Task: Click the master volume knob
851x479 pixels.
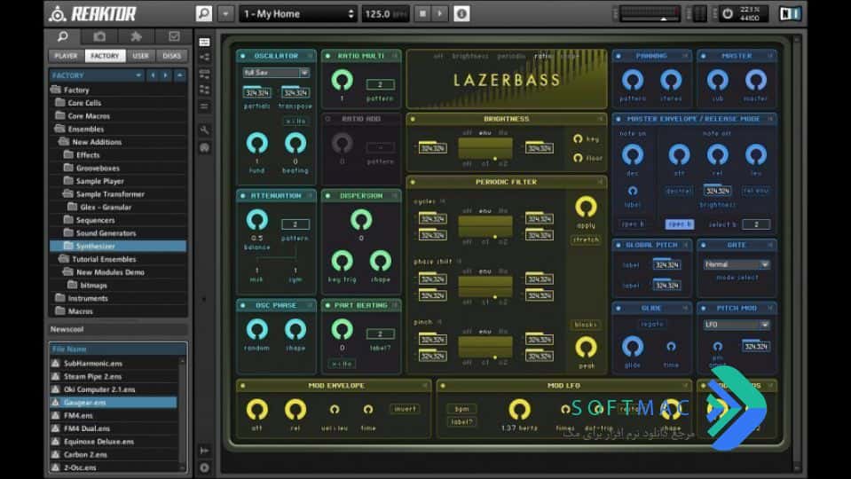Action: (755, 81)
